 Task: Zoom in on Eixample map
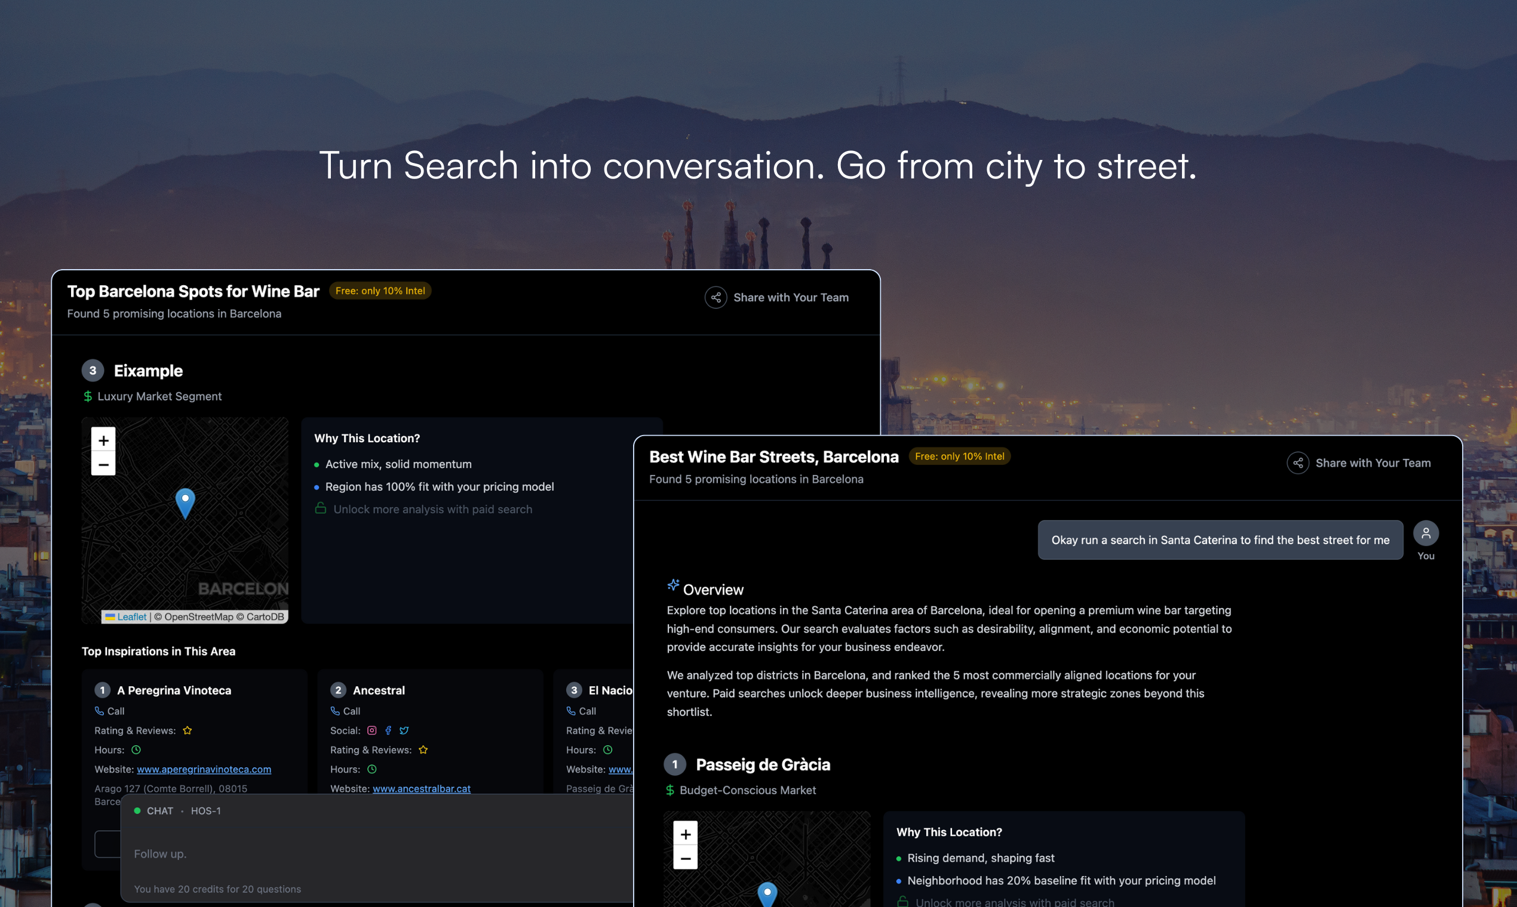pos(103,440)
